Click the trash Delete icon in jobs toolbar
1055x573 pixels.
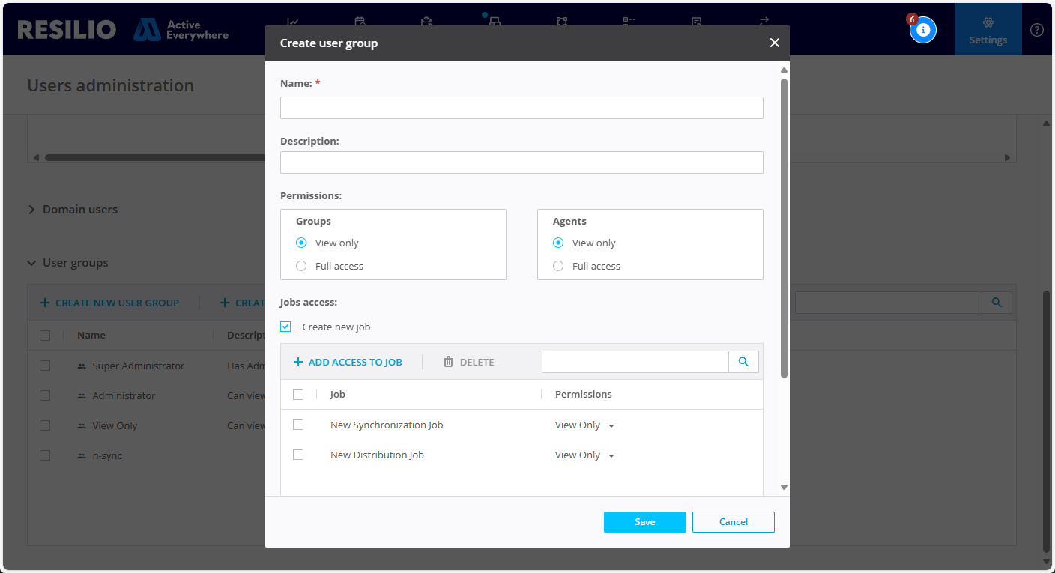coord(448,362)
